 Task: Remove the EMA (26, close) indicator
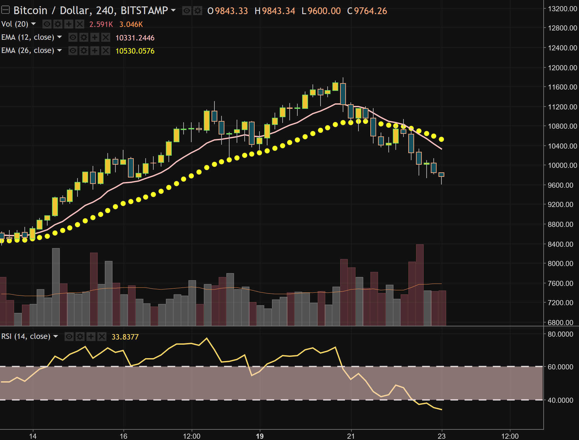tap(106, 51)
